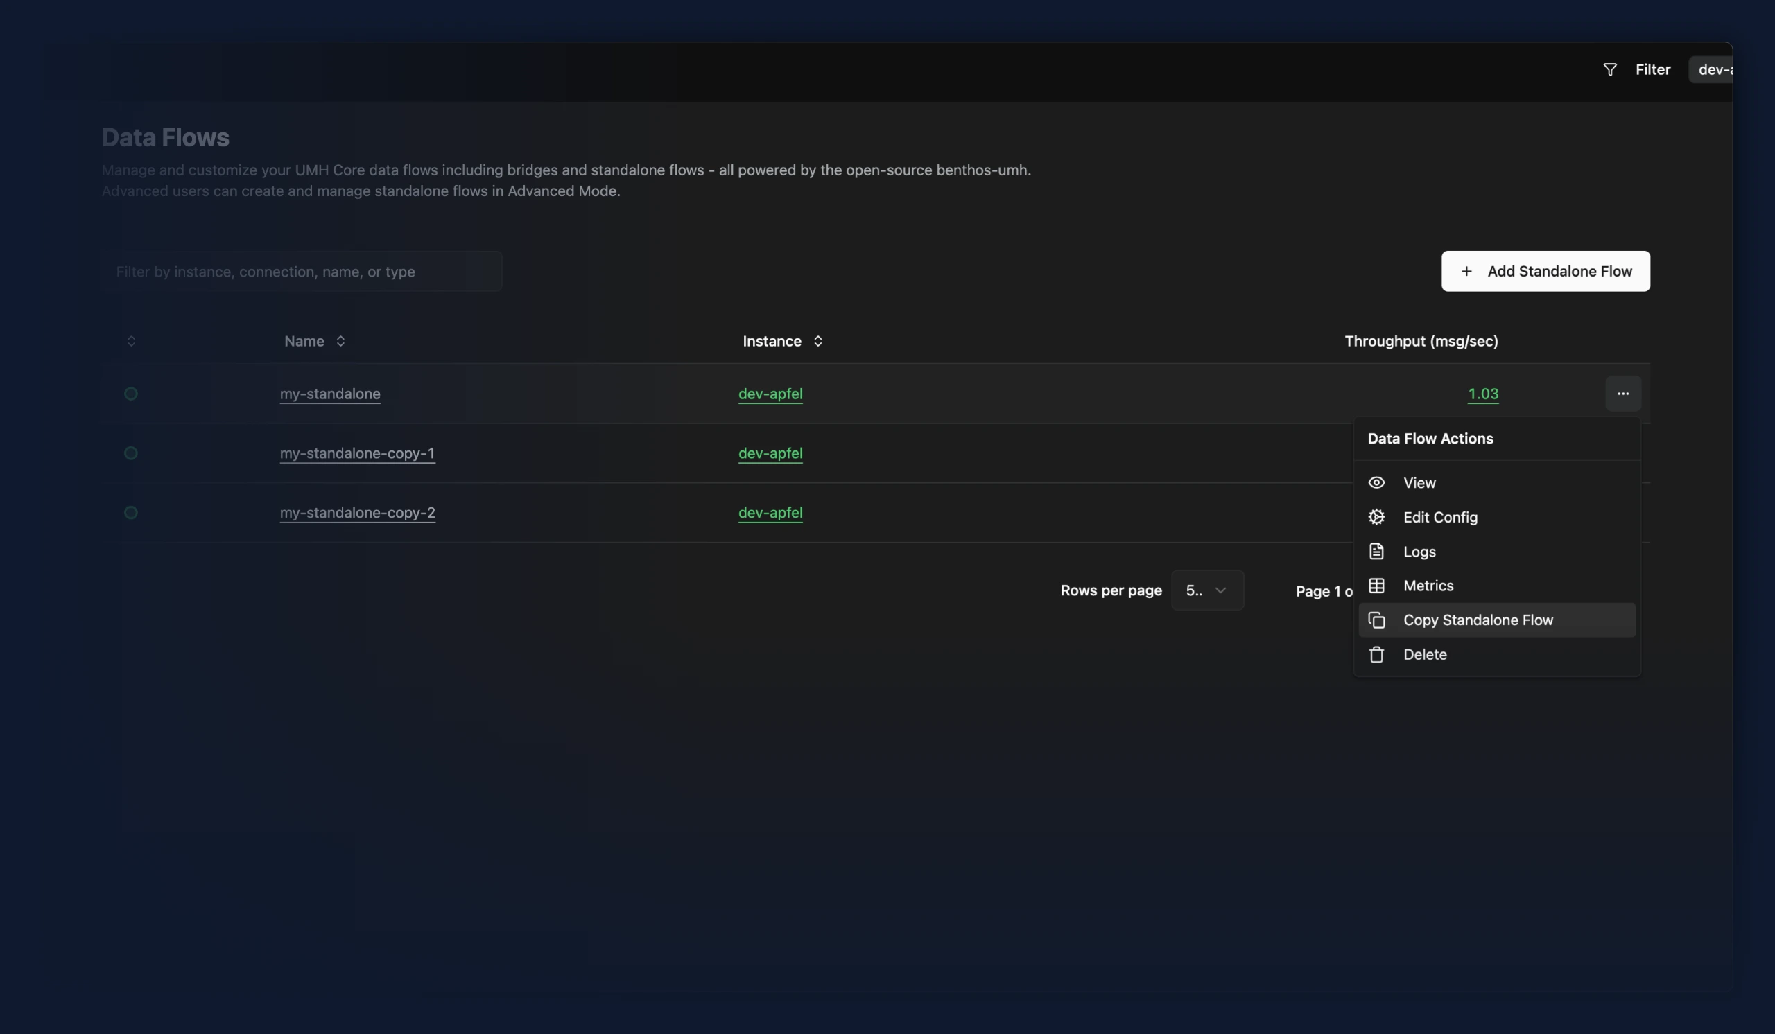Click the copy icon beside Copy Standalone Flow

(1376, 620)
